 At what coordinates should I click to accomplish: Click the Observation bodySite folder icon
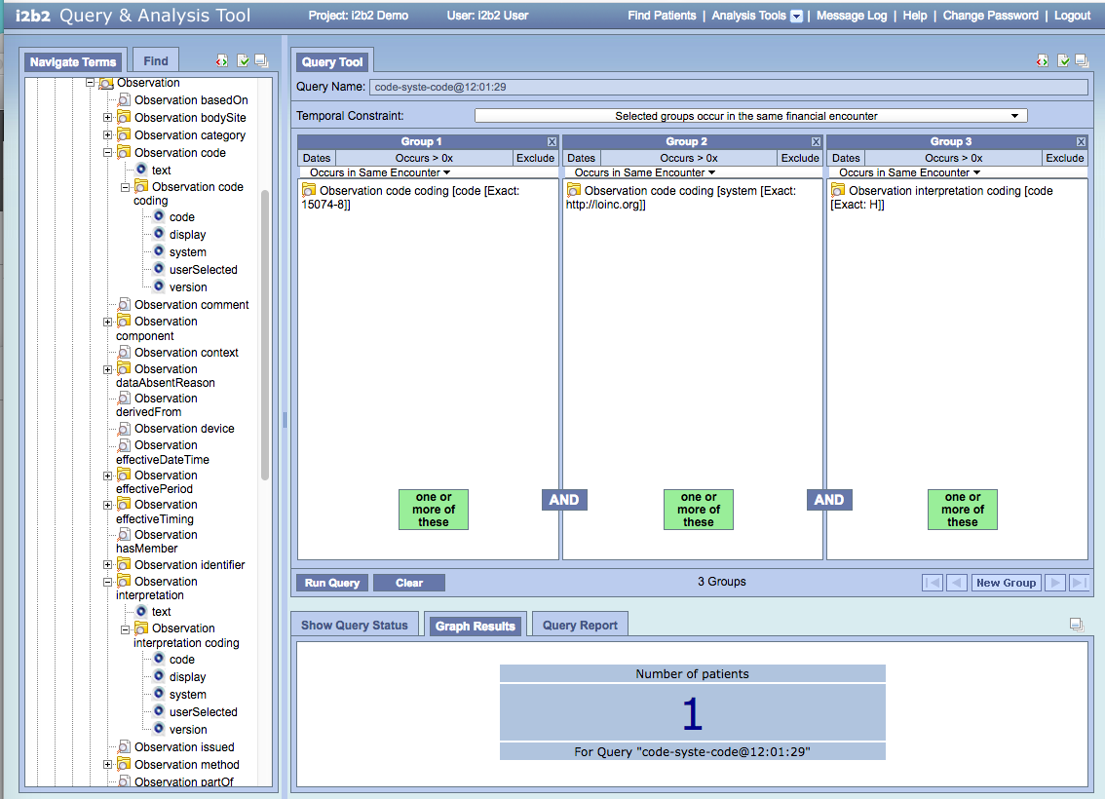[124, 116]
